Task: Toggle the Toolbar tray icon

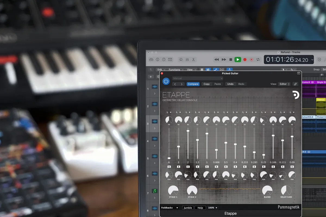Action: pyautogui.click(x=170, y=59)
